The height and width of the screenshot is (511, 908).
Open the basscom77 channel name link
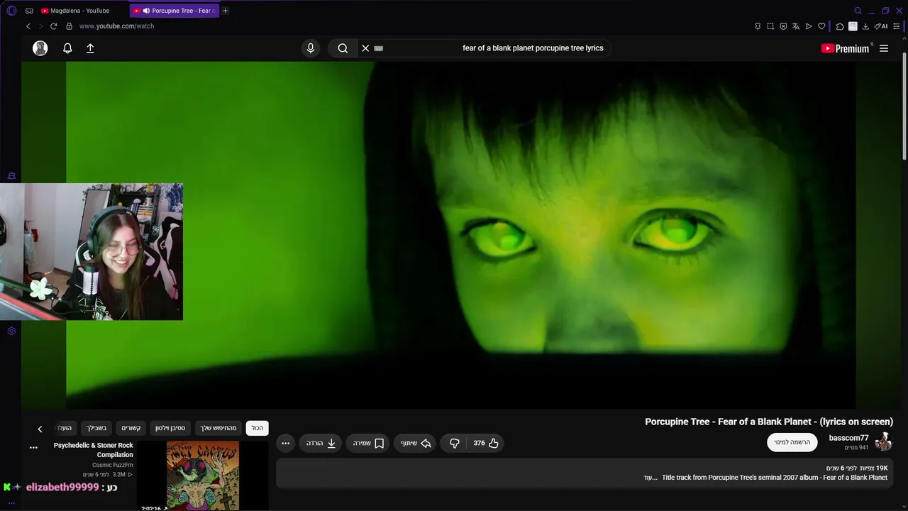pyautogui.click(x=848, y=438)
